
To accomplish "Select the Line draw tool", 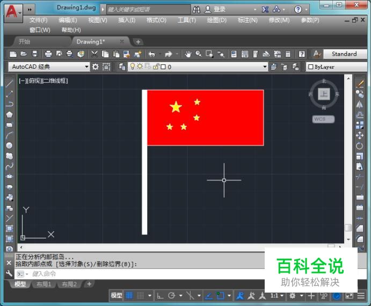I will click(x=9, y=83).
